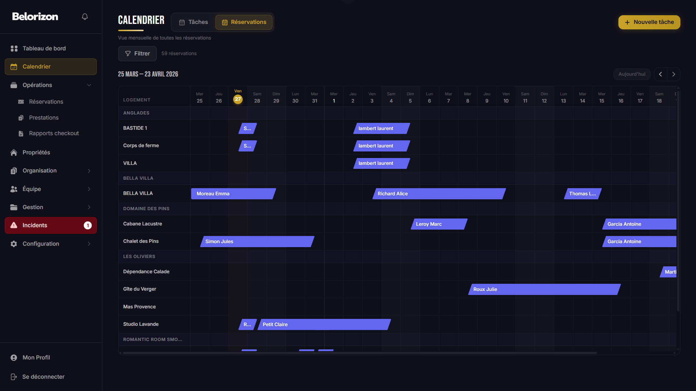Viewport: 696px width, 391px height.
Task: Select the Réservations tab
Action: pyautogui.click(x=244, y=22)
